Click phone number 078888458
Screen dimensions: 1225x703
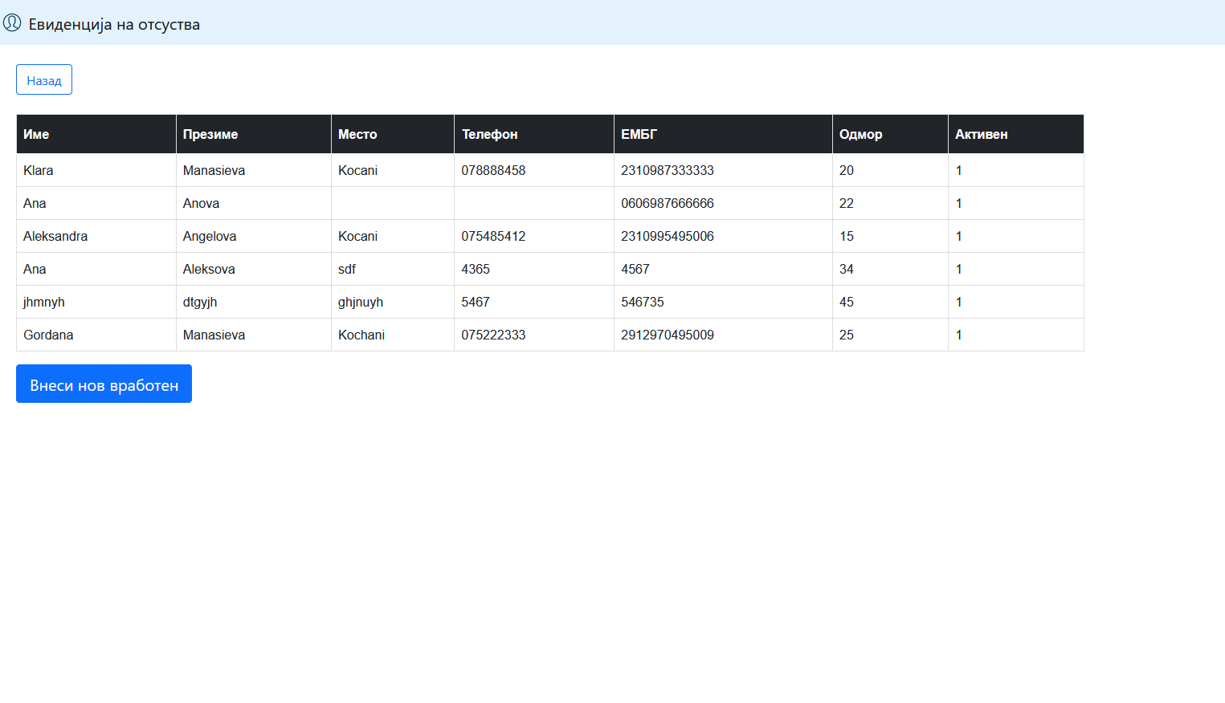(x=493, y=171)
